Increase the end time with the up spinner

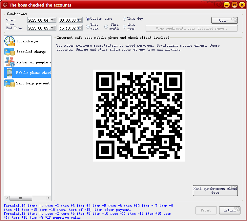pyautogui.click(x=79, y=27)
